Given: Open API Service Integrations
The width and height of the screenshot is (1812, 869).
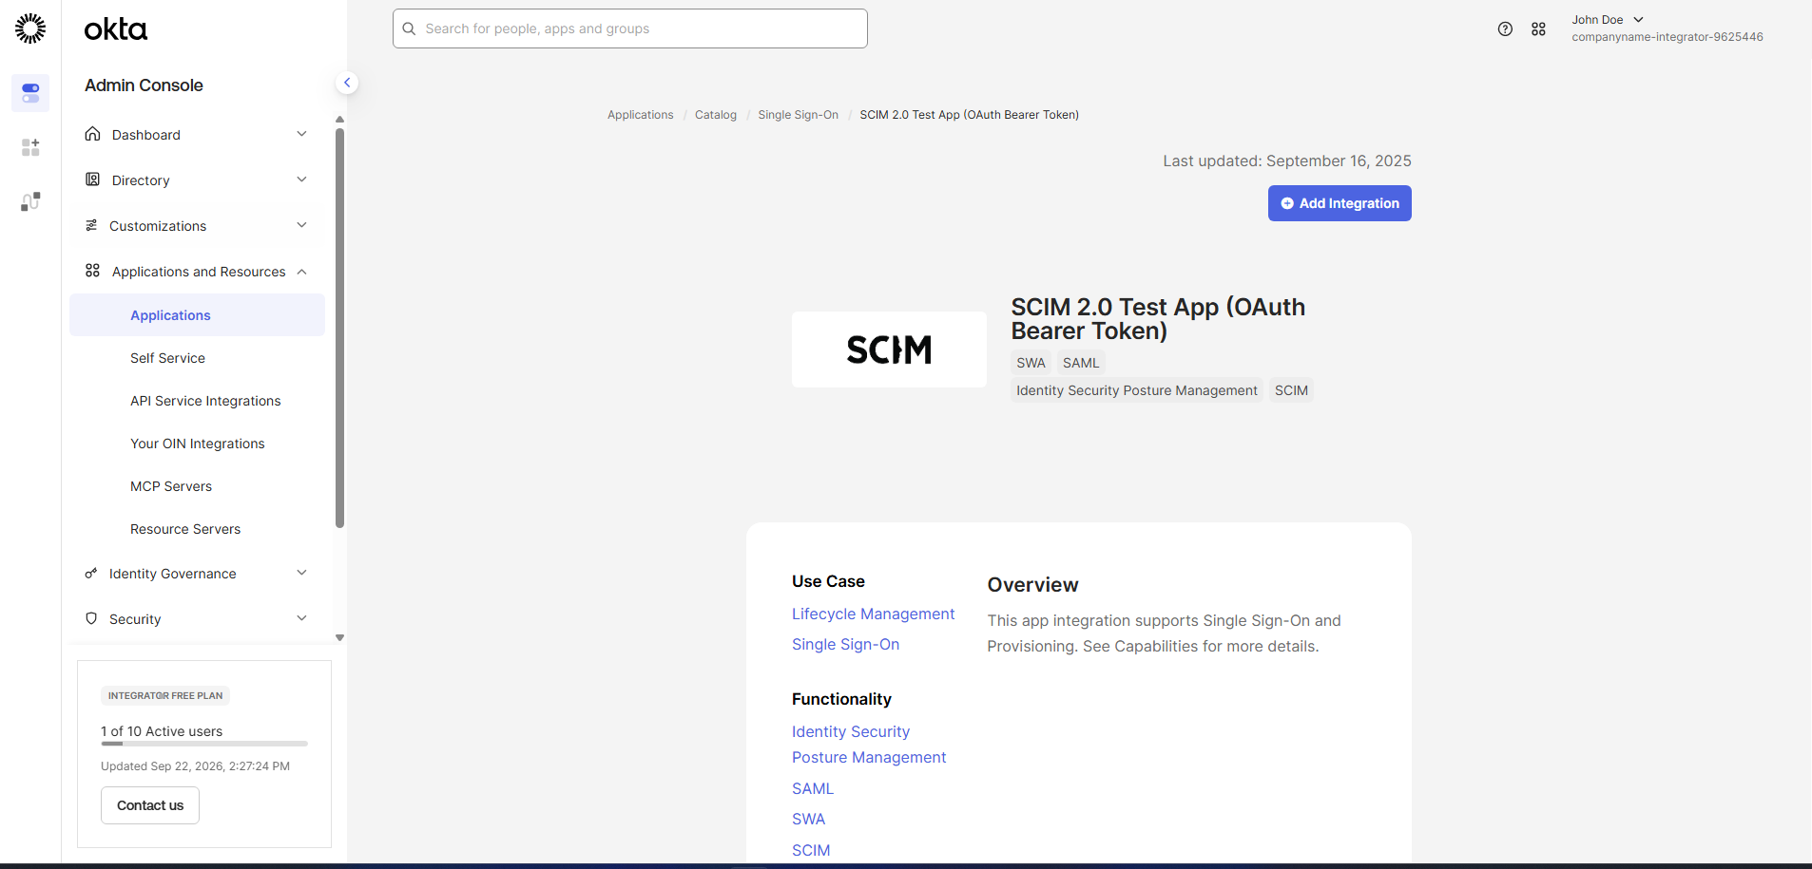Looking at the screenshot, I should [x=205, y=401].
